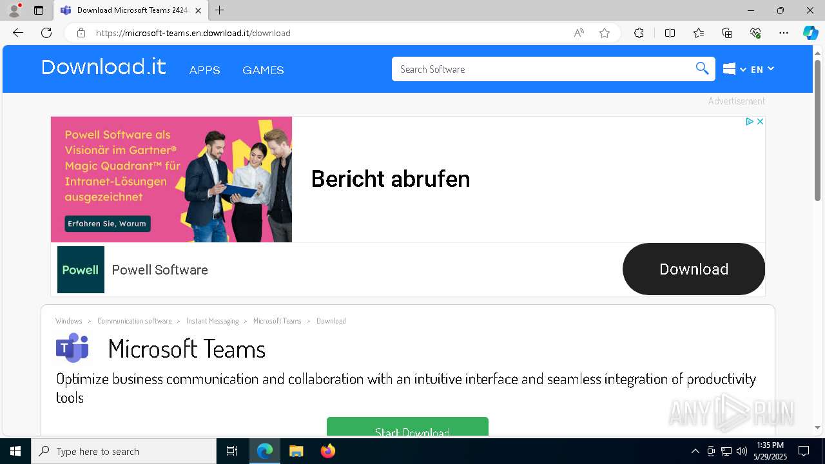This screenshot has width=825, height=464.
Task: Open the Favorites list
Action: tap(699, 33)
